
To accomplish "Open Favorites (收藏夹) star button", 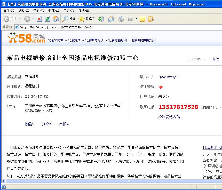I will pos(87,19).
